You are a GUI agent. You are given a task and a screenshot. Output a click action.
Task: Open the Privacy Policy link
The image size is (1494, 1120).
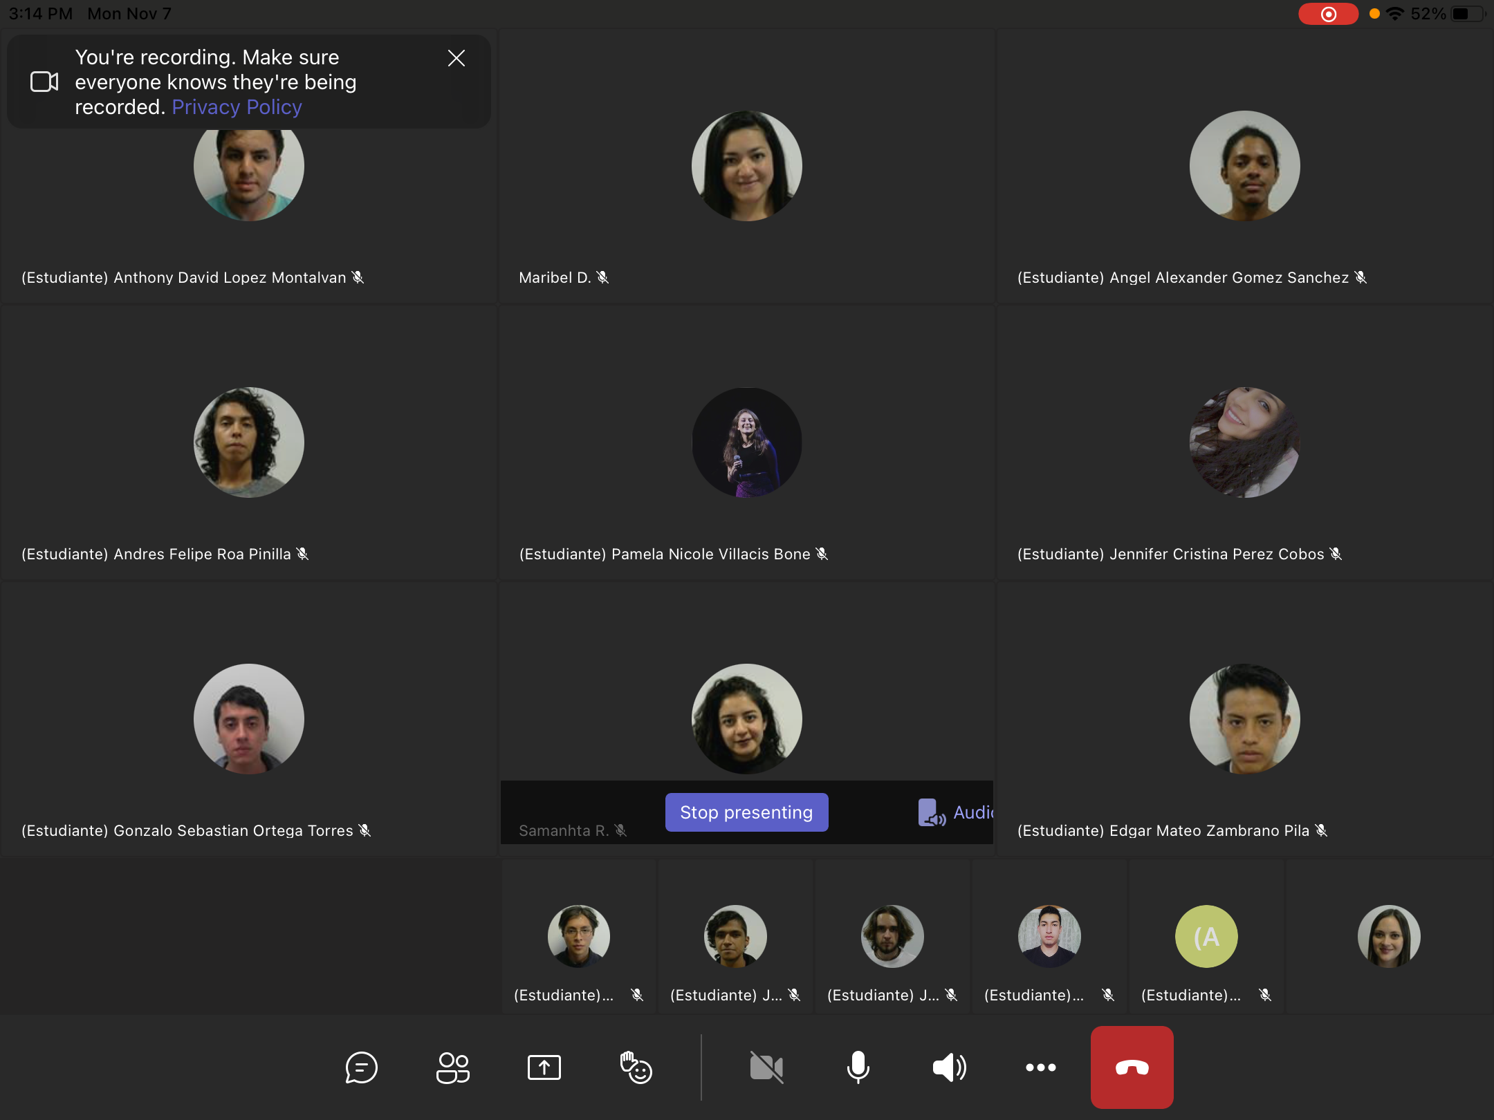(x=237, y=107)
